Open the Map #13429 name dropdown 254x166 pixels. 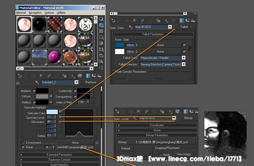[x=170, y=27]
